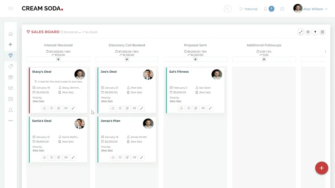
Task: Mark Stacy's Deal with thumbs up
Action: click(x=44, y=108)
